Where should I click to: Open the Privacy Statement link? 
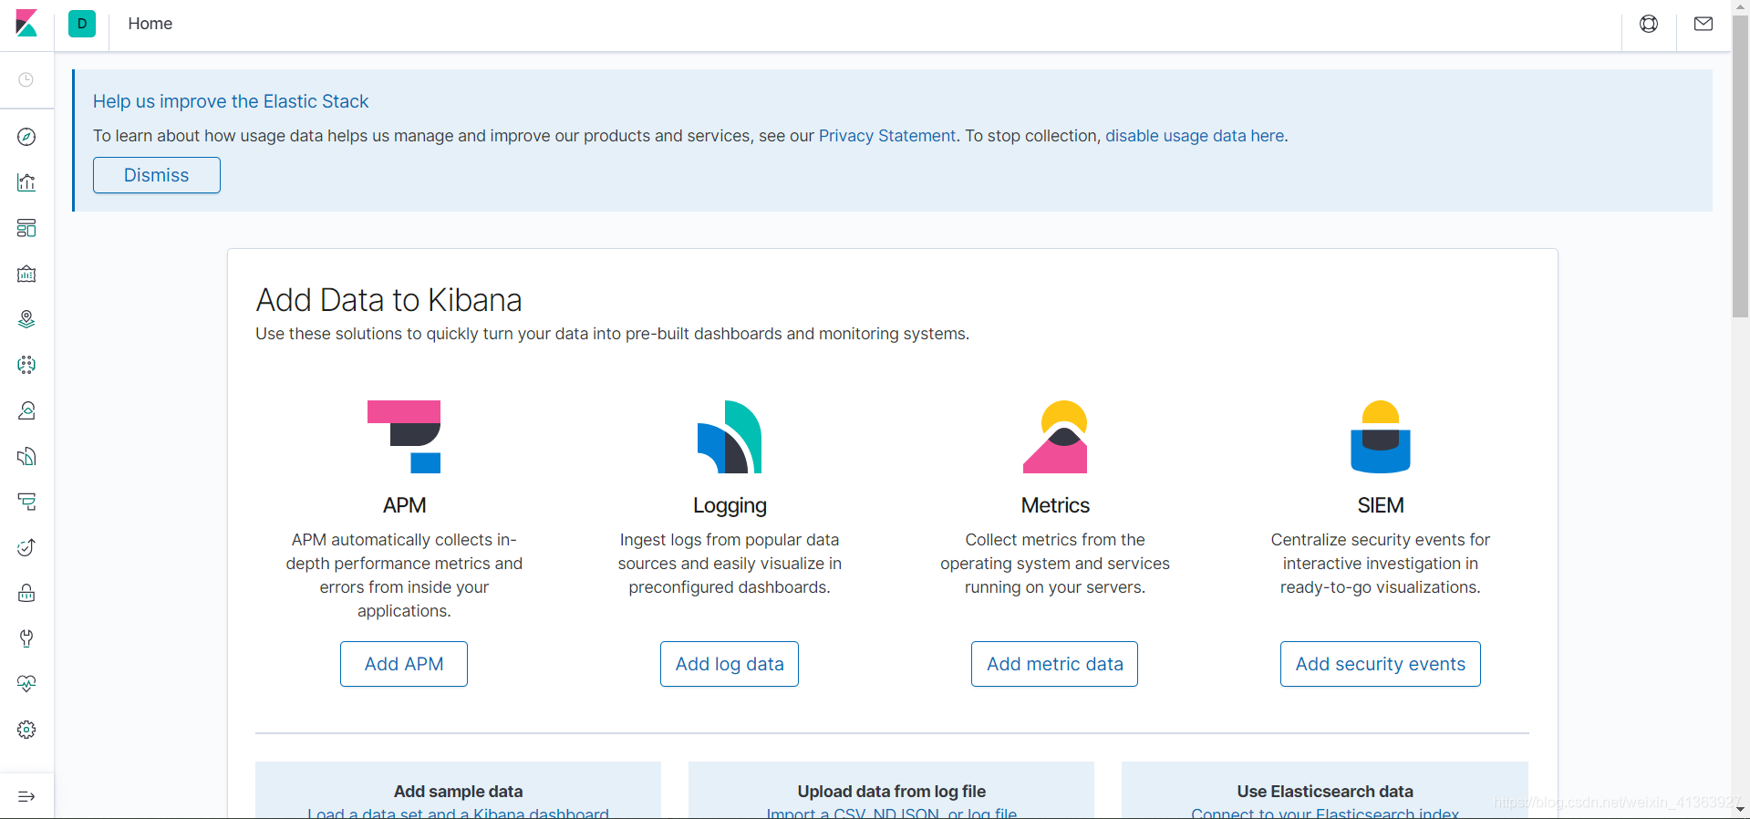pyautogui.click(x=887, y=136)
